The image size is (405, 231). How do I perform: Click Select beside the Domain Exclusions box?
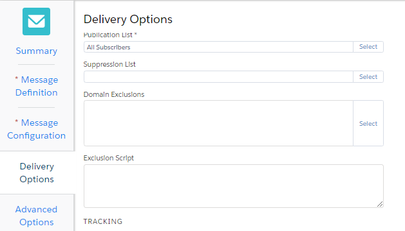click(368, 123)
